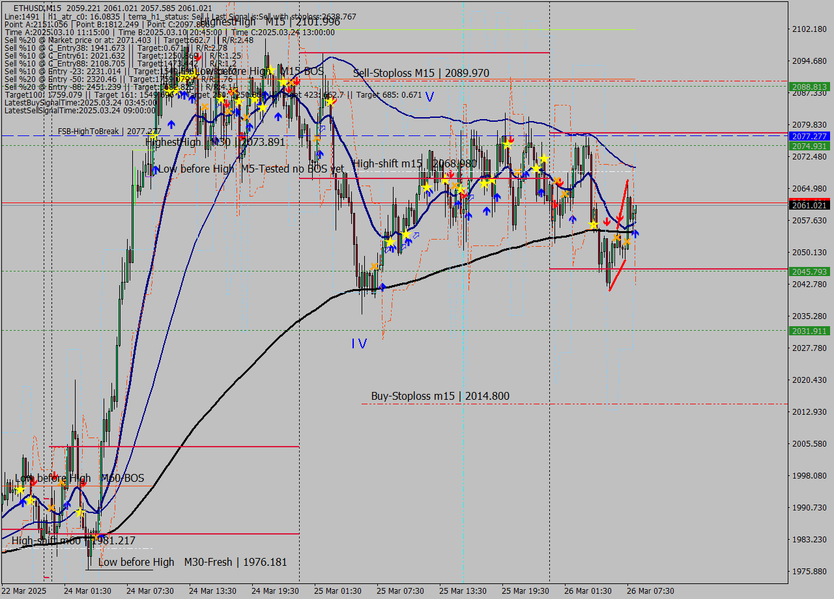Select the blue 'V' wave label near Sell-Stoploss text
Screen dimensions: 834x599
point(429,96)
